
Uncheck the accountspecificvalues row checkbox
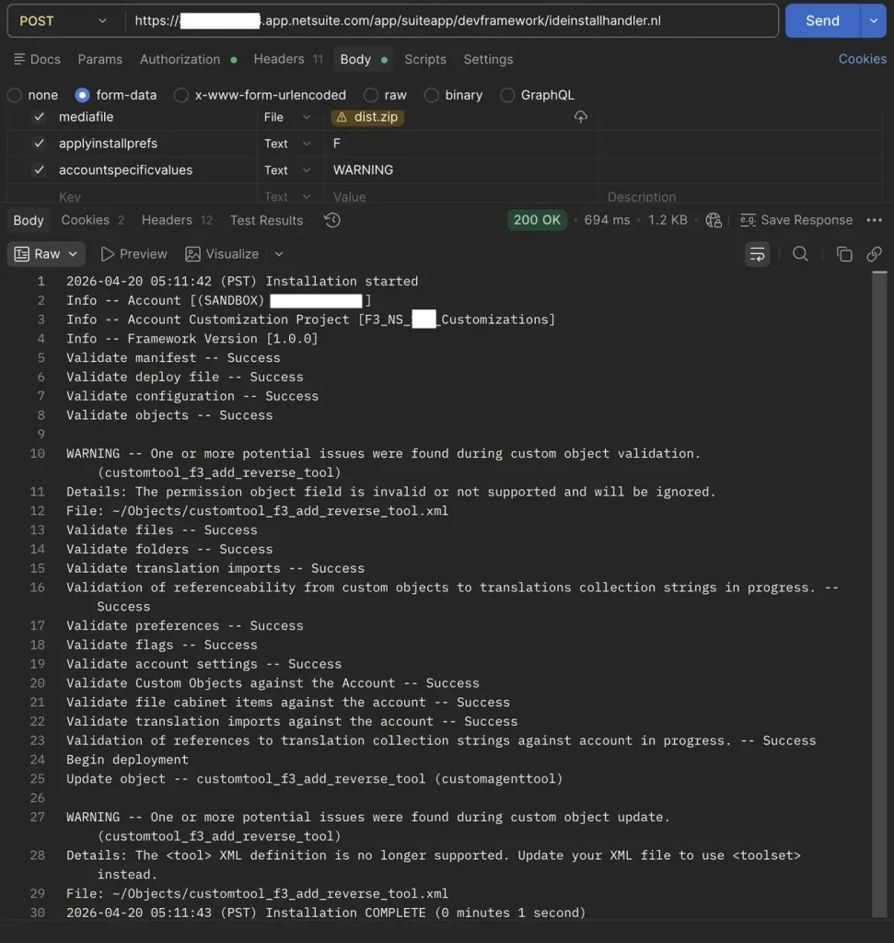pyautogui.click(x=39, y=169)
